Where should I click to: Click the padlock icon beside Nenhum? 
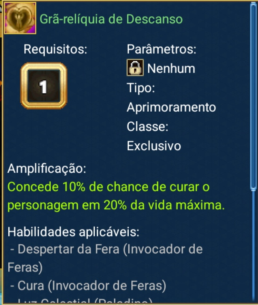tap(135, 68)
